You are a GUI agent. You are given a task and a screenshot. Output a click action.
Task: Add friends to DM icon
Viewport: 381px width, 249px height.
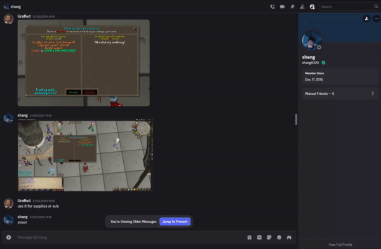click(302, 7)
